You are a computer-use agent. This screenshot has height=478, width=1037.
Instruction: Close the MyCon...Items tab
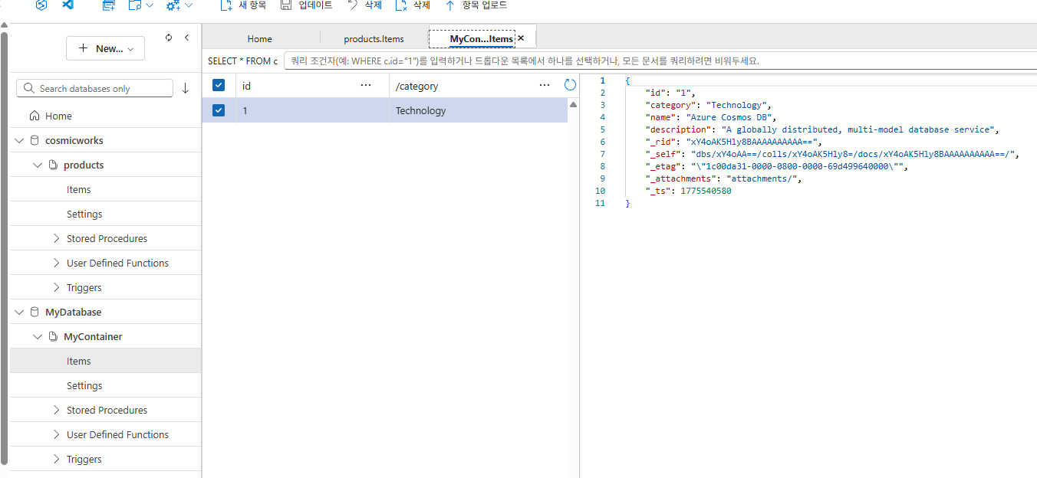click(x=521, y=38)
